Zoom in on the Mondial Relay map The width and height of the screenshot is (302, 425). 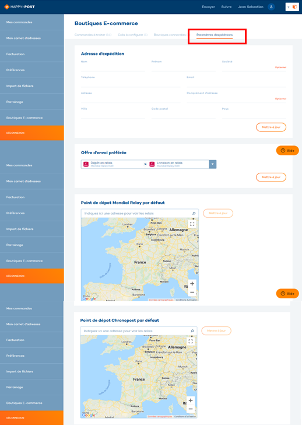click(192, 284)
